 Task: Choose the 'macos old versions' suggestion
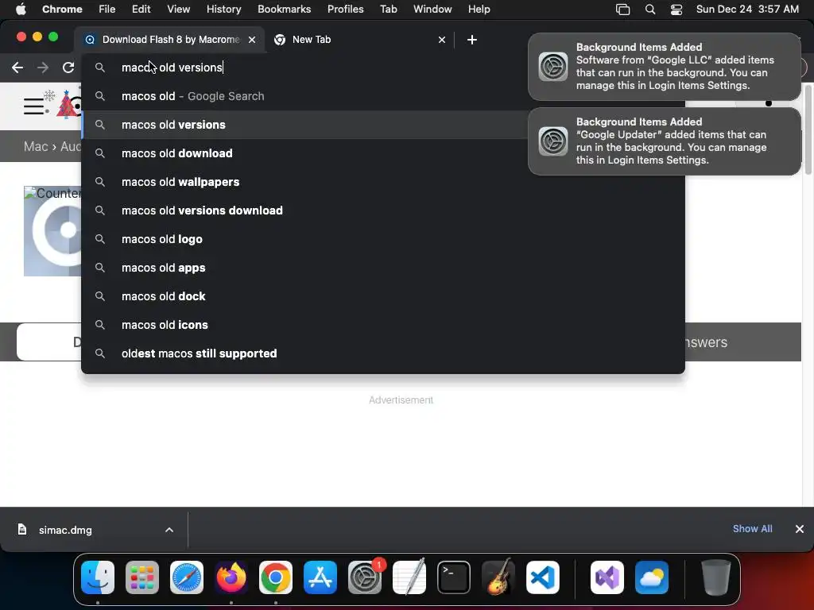pyautogui.click(x=383, y=125)
